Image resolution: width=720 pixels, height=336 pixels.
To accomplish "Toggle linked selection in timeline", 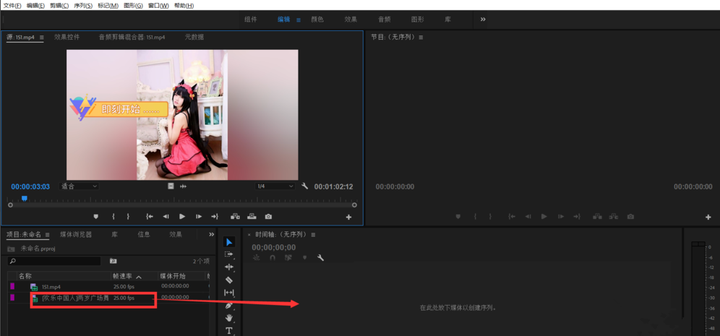I will coord(288,258).
